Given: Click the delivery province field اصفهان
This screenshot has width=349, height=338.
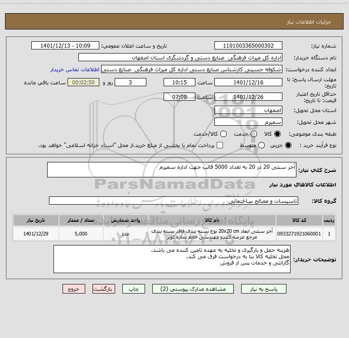Looking at the screenshot, I should pos(248,110).
